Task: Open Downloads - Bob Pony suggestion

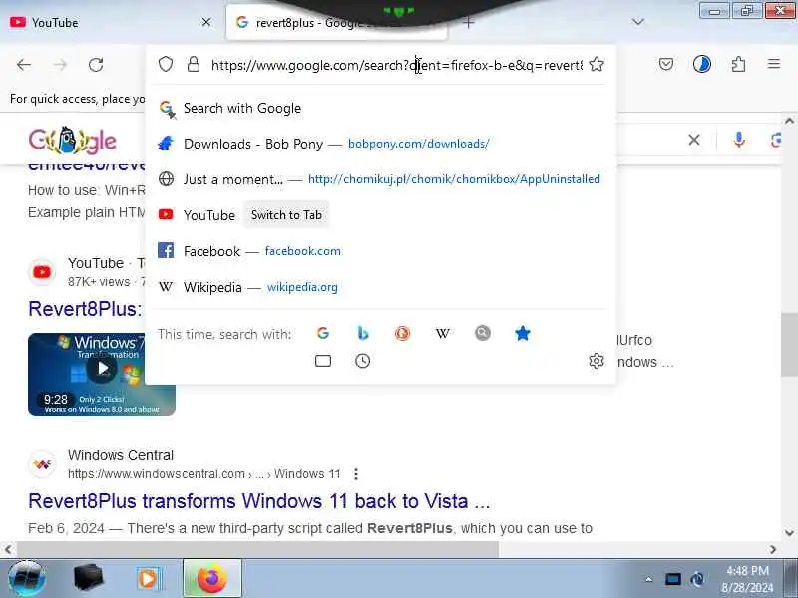Action: (381, 144)
